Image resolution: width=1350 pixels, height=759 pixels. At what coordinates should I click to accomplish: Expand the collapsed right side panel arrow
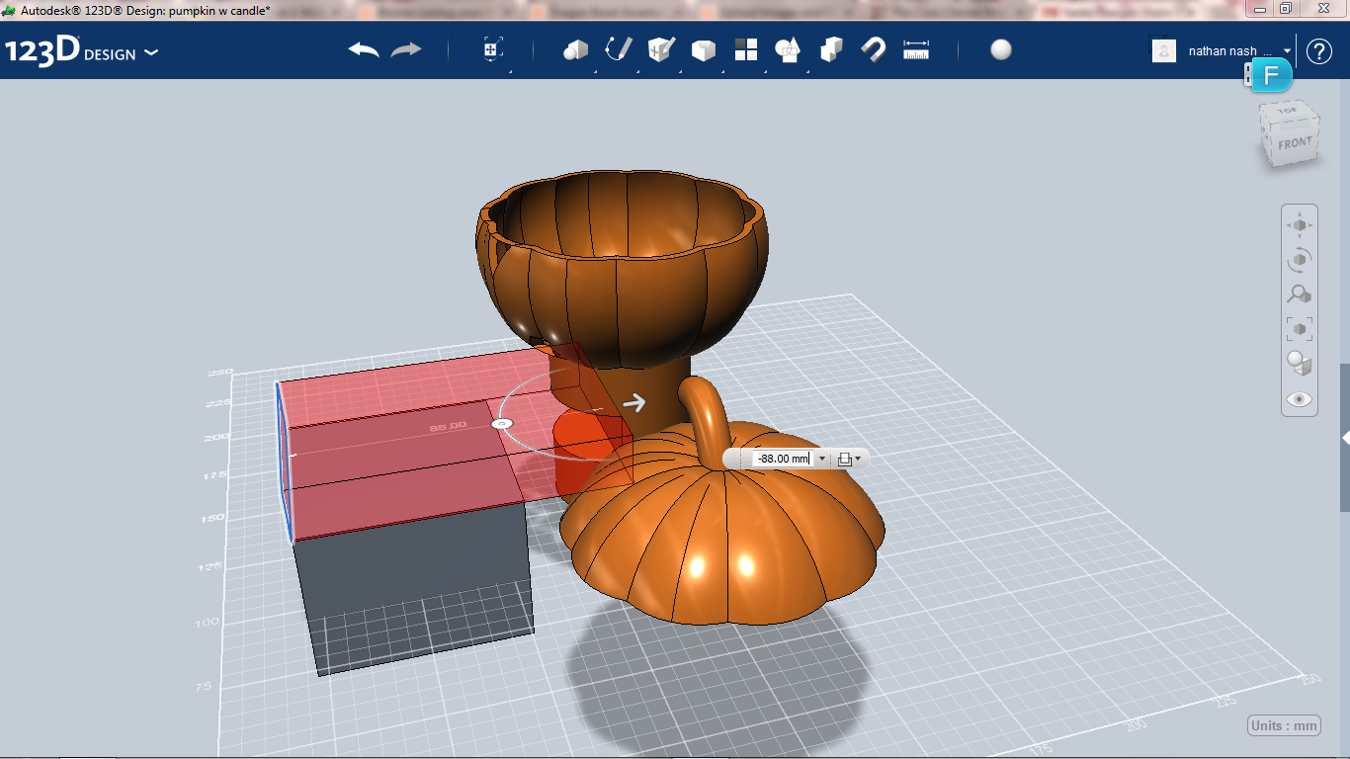pyautogui.click(x=1345, y=437)
